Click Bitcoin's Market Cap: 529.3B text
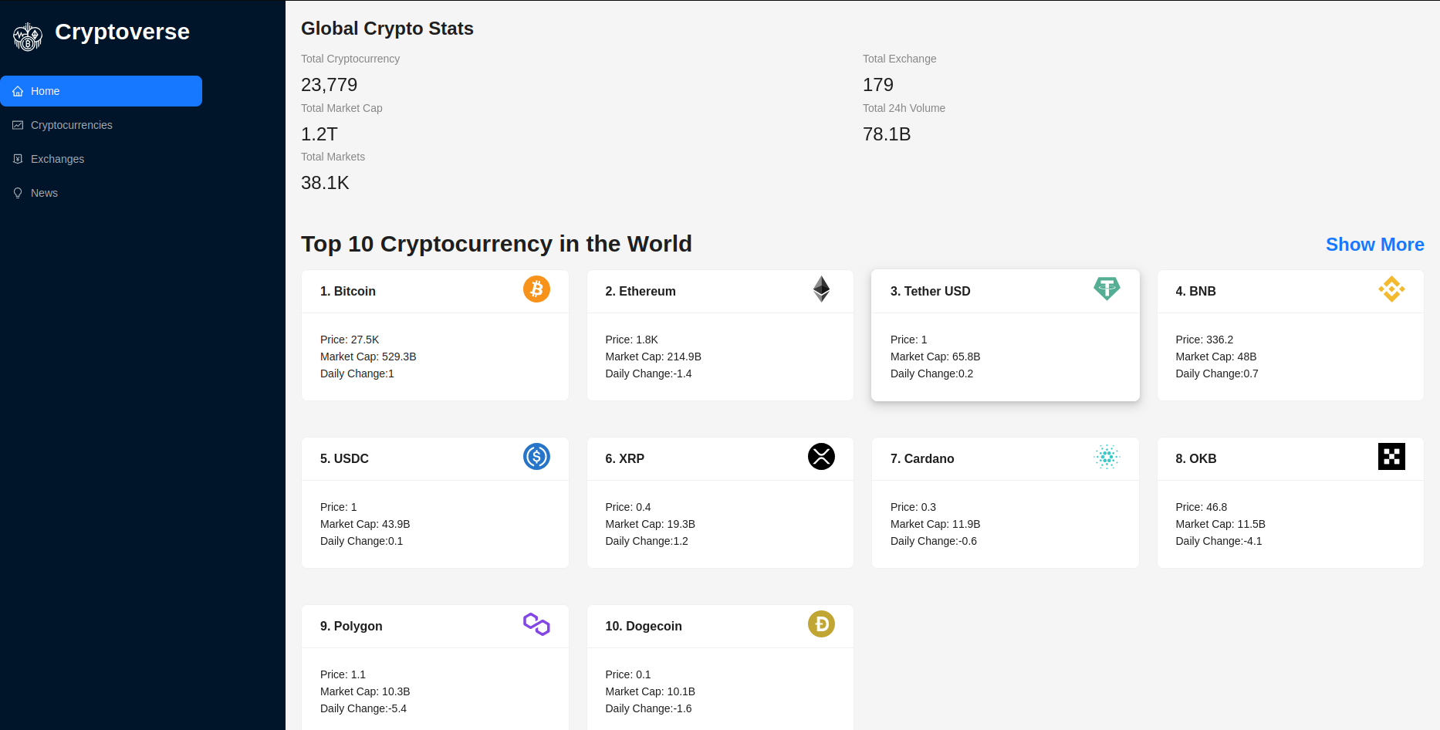The width and height of the screenshot is (1440, 730). coord(368,357)
